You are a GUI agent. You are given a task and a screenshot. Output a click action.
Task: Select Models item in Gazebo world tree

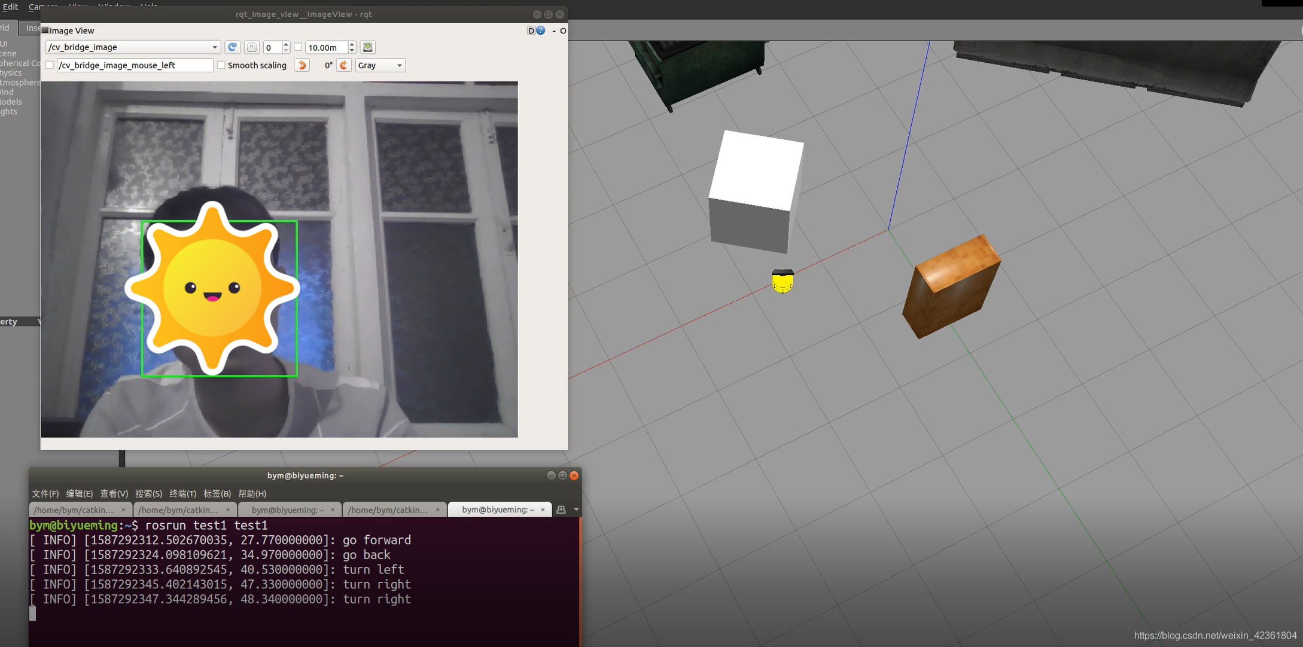(11, 102)
